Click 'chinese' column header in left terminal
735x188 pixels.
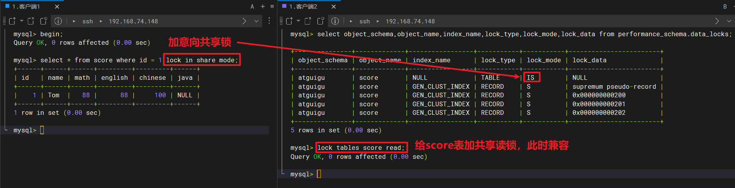(152, 77)
